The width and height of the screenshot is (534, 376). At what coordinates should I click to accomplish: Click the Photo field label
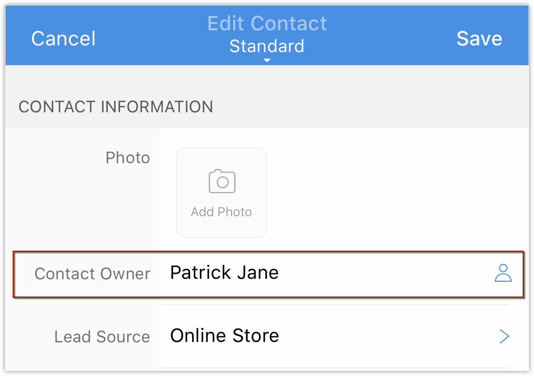[x=128, y=158]
